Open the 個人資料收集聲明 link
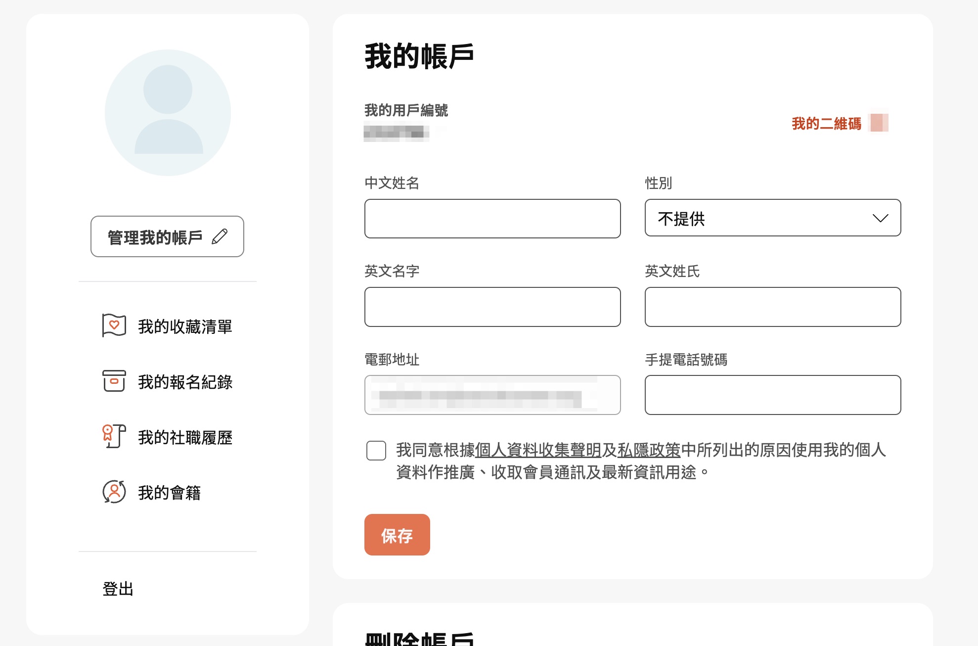Viewport: 978px width, 646px height. tap(538, 450)
